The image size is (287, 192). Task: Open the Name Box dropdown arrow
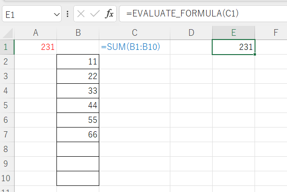[x=56, y=14]
